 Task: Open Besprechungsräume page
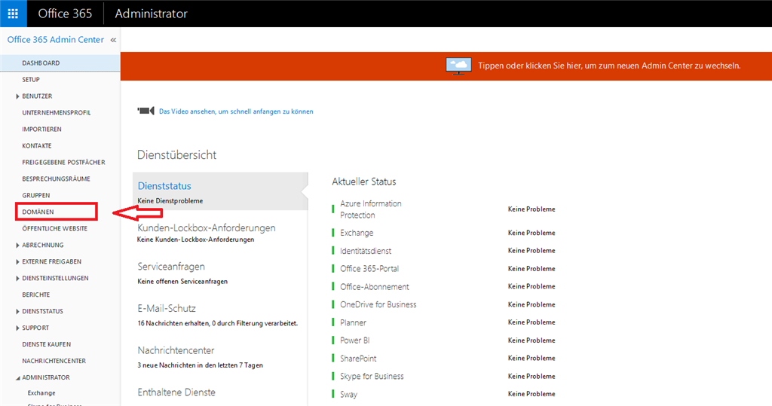click(x=56, y=179)
